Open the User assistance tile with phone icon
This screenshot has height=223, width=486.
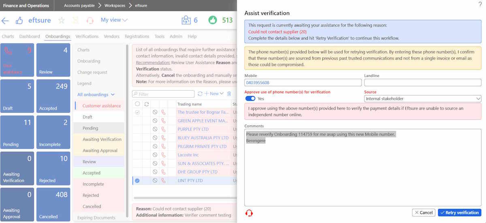[17, 60]
